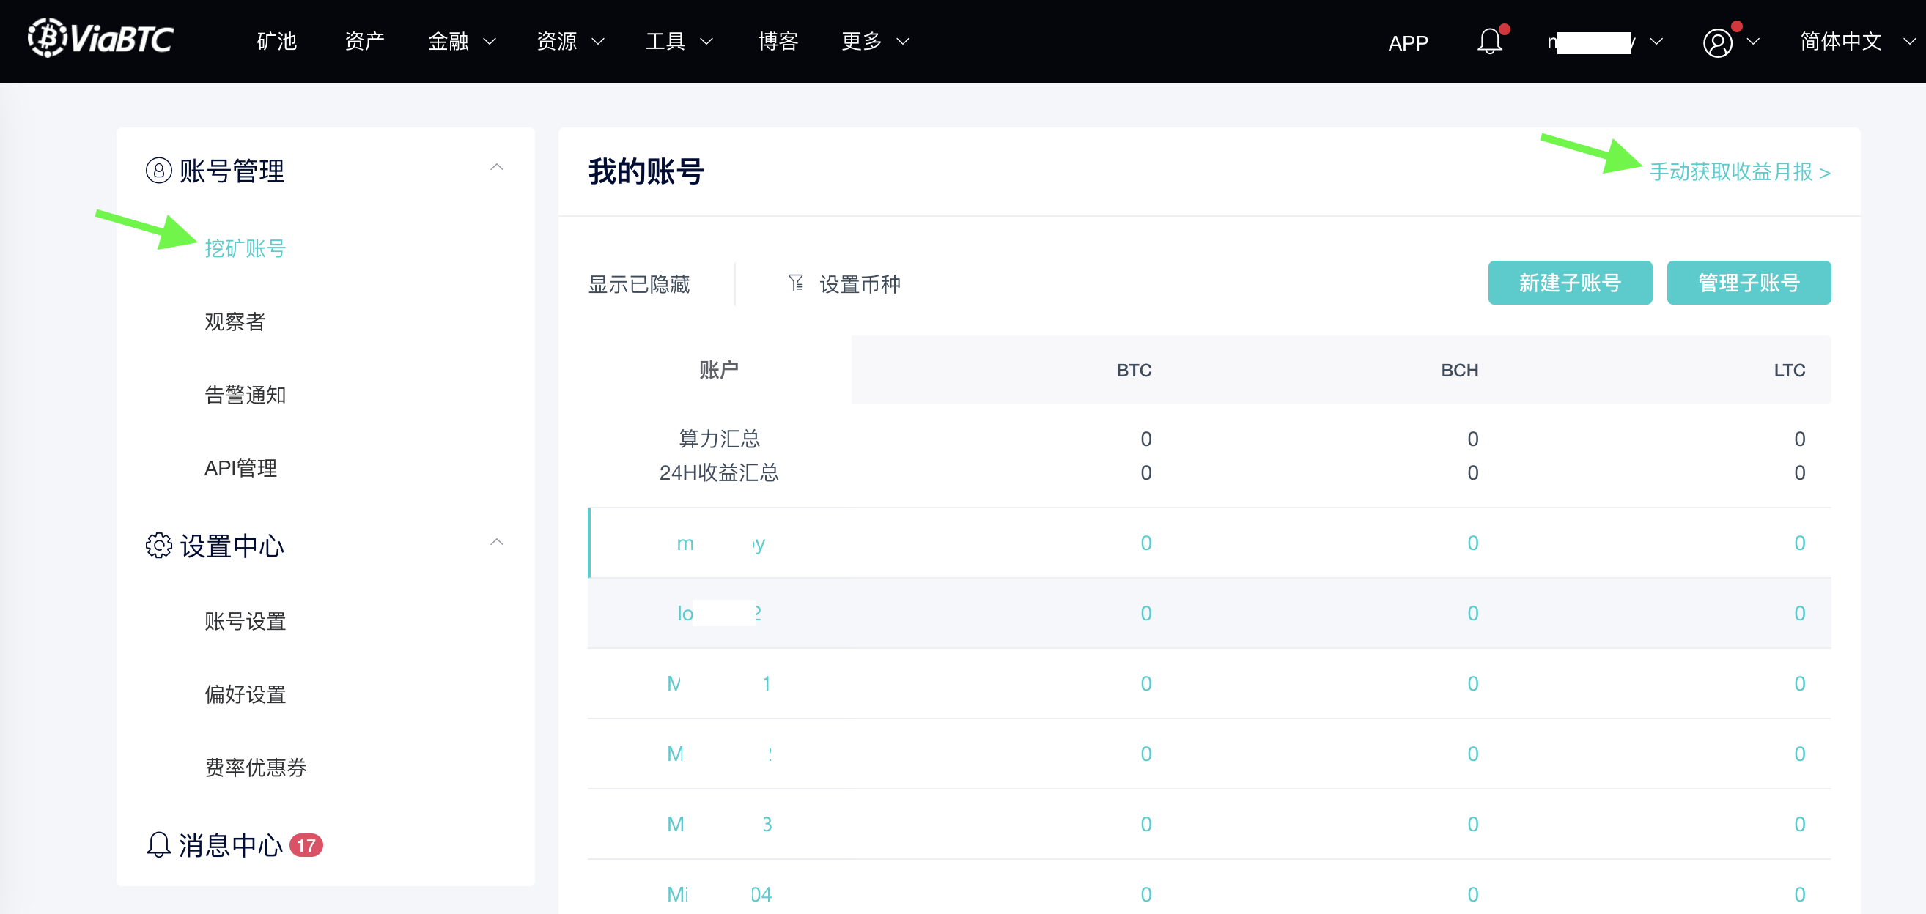1926x914 pixels.
Task: Expand the 资源 dropdown menu
Action: (x=570, y=41)
